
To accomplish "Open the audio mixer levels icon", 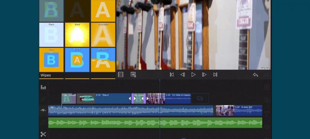I will pos(43,87).
